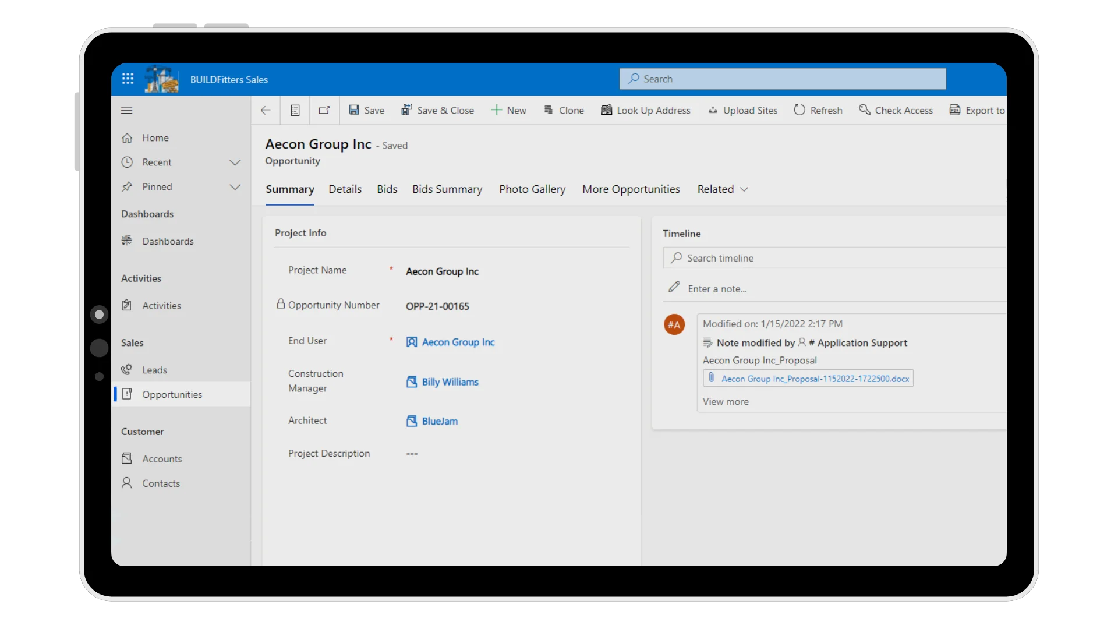Image resolution: width=1118 pixels, height=629 pixels.
Task: Click the Recent clock icon
Action: (127, 162)
